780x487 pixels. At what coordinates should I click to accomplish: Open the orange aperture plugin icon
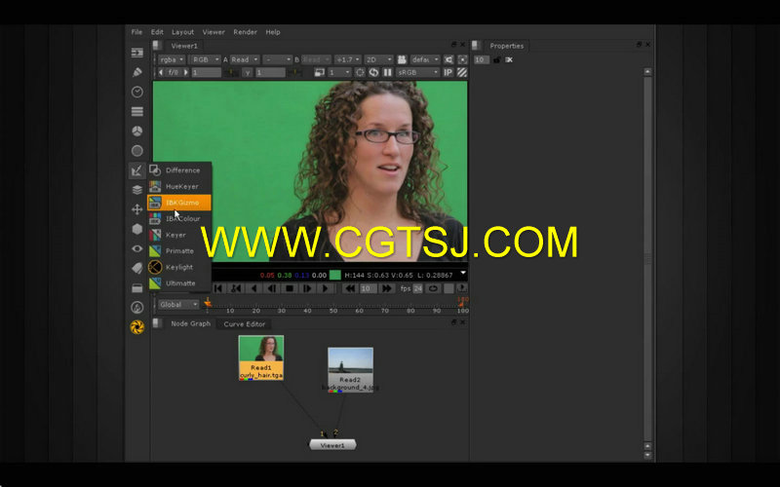136,327
